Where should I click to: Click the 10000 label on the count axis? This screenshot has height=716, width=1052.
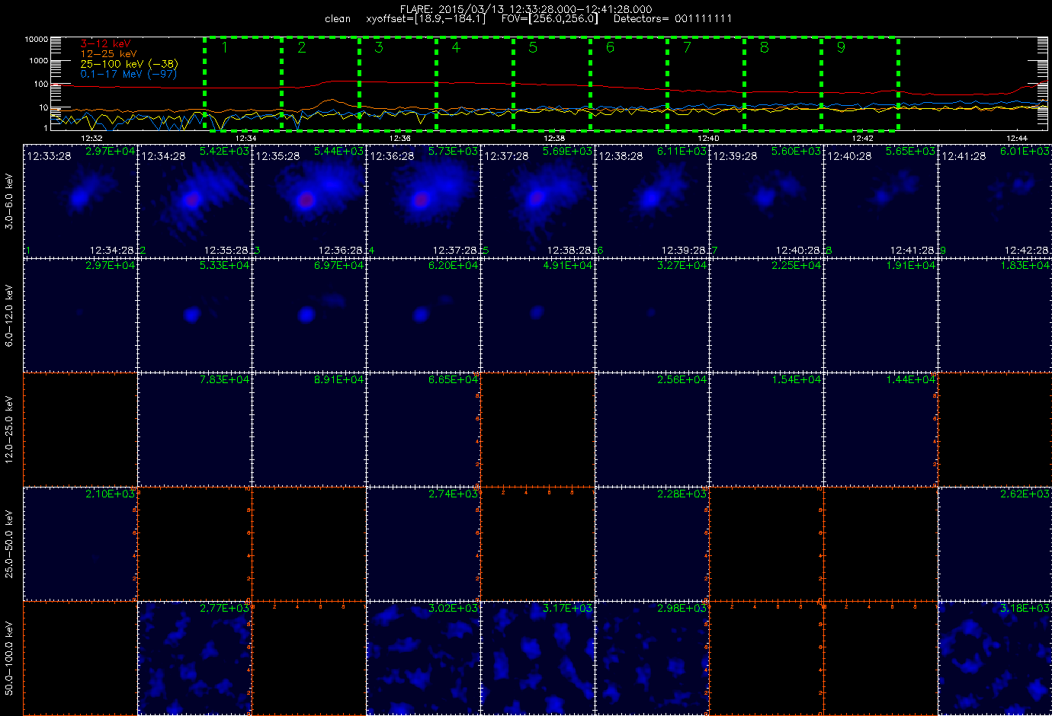pos(37,39)
